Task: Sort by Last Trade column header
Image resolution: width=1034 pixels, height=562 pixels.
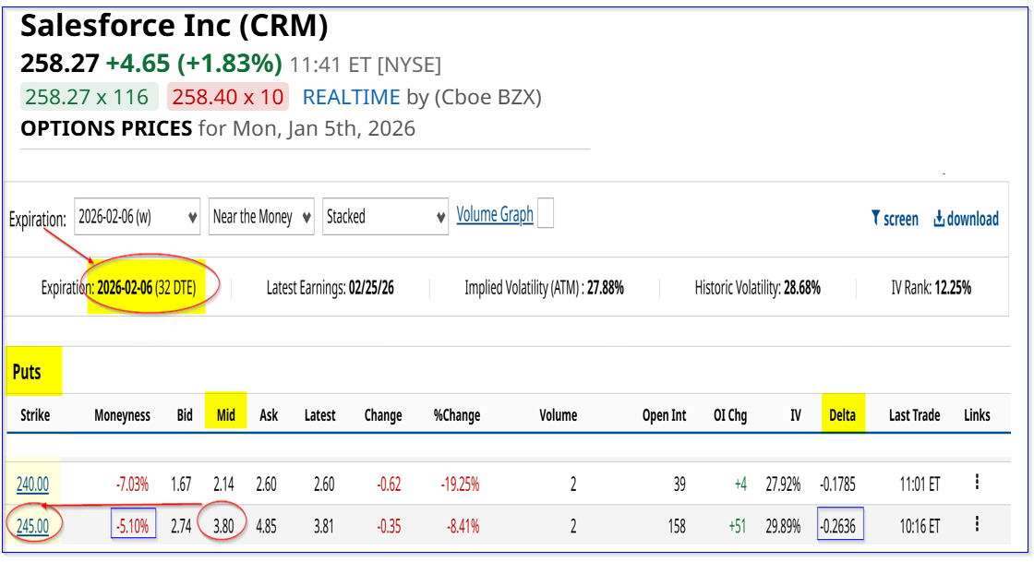Action: 914,415
